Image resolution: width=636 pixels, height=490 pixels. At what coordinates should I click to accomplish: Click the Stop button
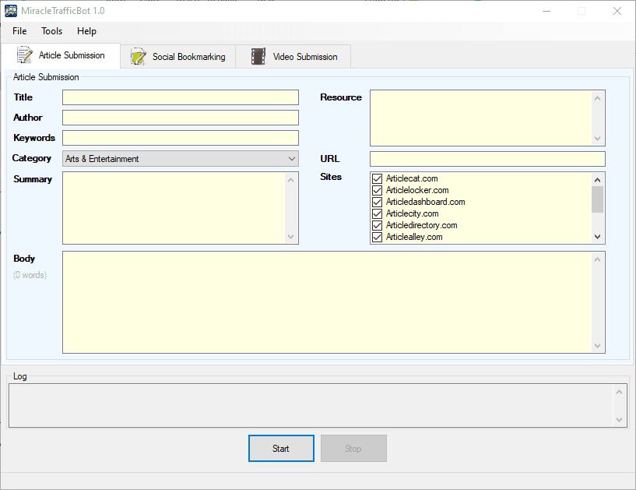353,448
